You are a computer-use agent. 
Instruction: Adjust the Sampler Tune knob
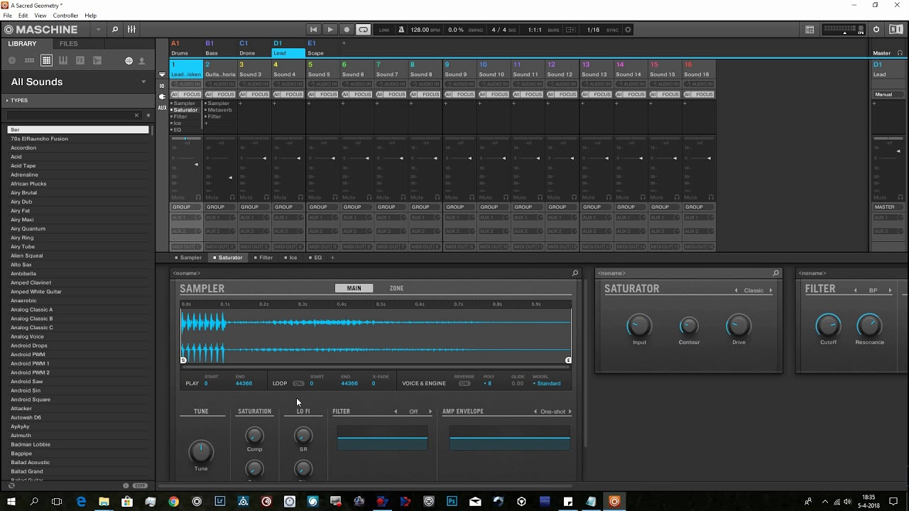[x=201, y=451]
